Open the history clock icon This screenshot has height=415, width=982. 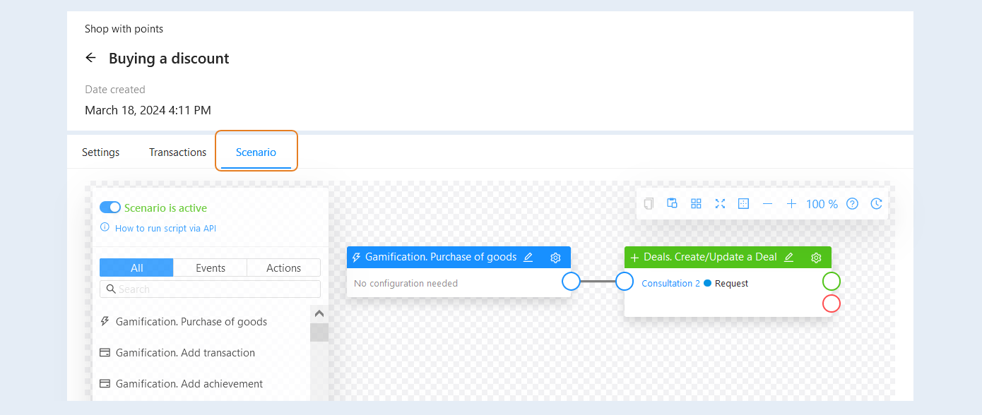[876, 203]
